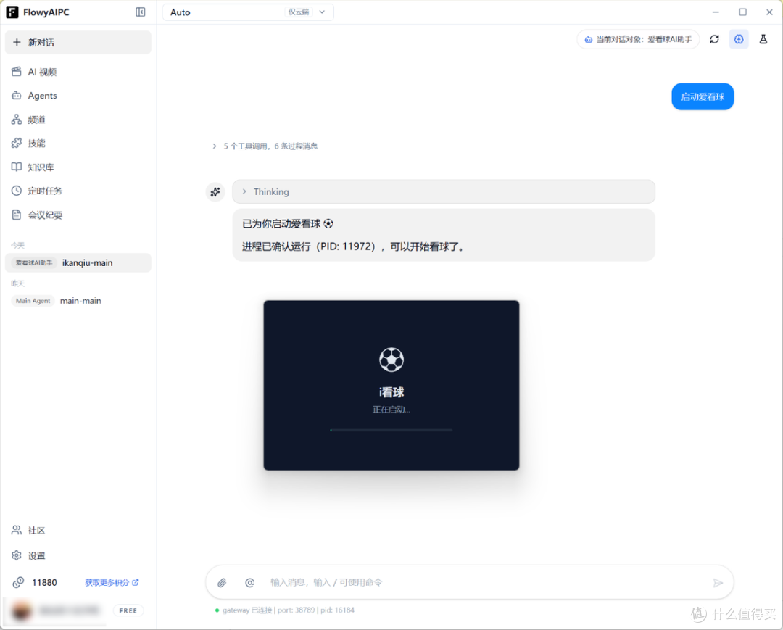Open the 技能 skills section

(x=78, y=144)
